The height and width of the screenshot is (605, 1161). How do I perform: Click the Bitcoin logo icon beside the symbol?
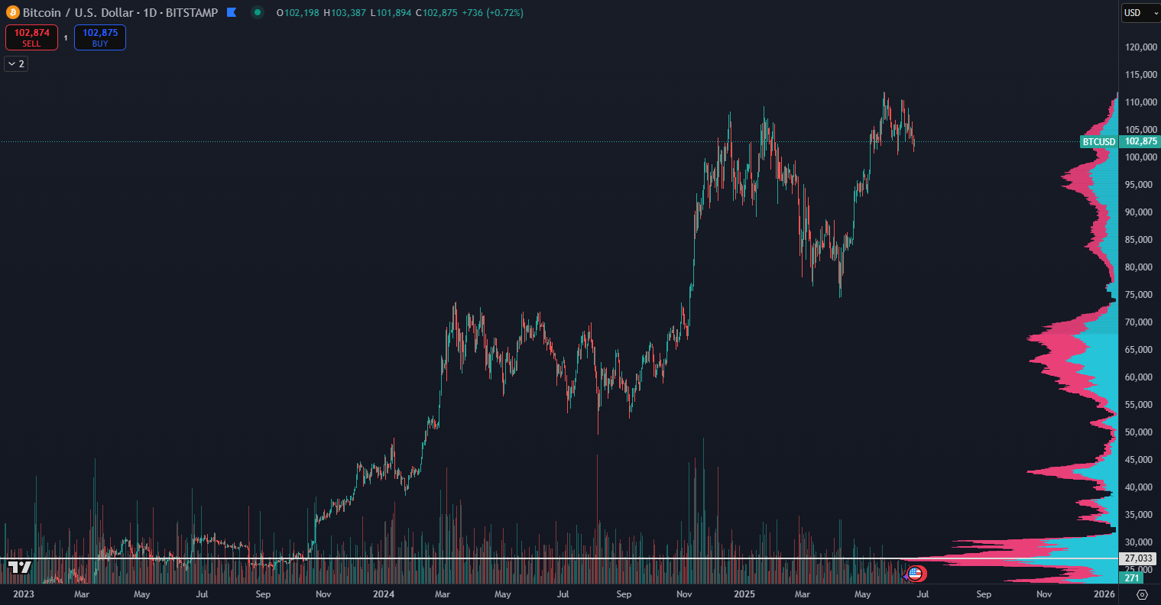coord(13,13)
